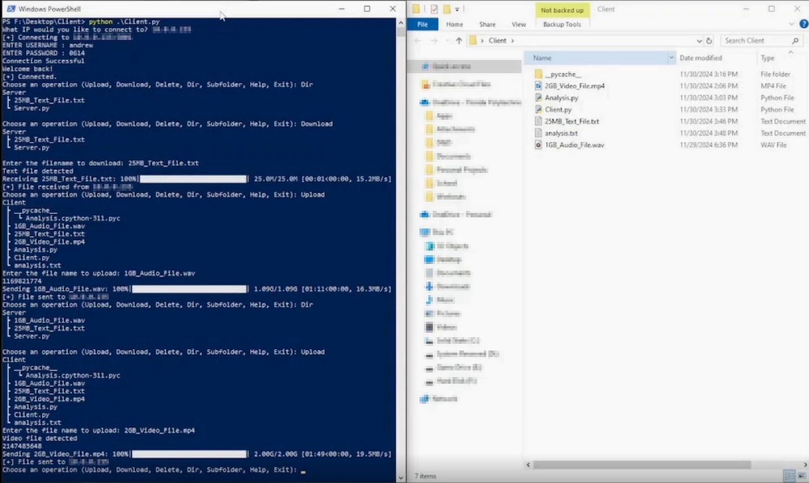809x483 pixels.
Task: Open the Music folder in the sidebar
Action: click(x=445, y=299)
